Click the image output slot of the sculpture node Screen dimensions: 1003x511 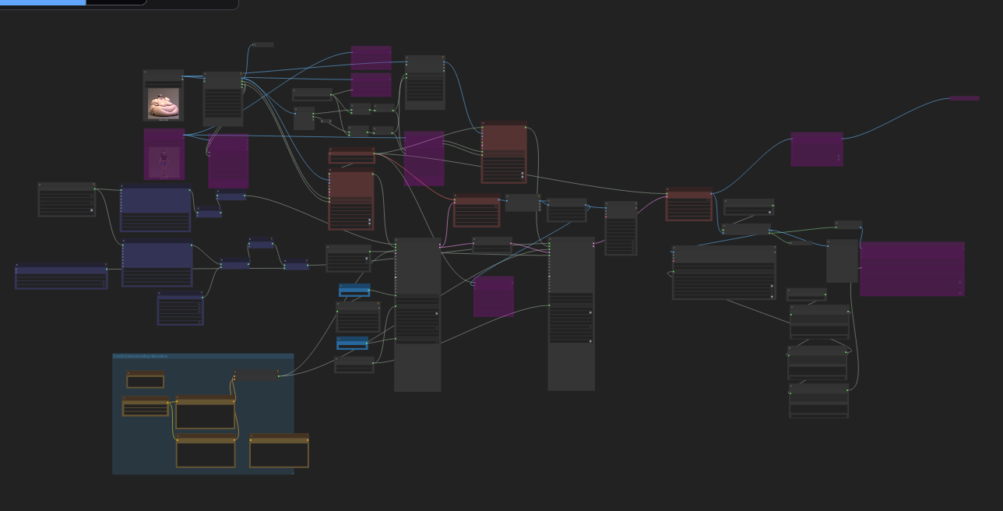pos(182,77)
